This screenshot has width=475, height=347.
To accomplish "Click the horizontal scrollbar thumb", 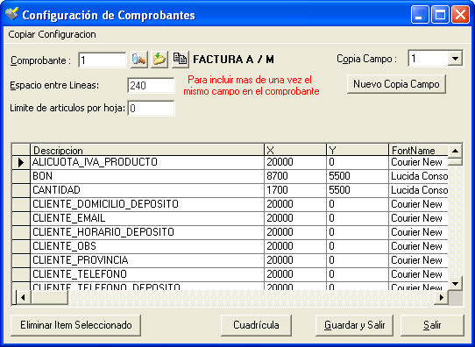I will (49, 297).
